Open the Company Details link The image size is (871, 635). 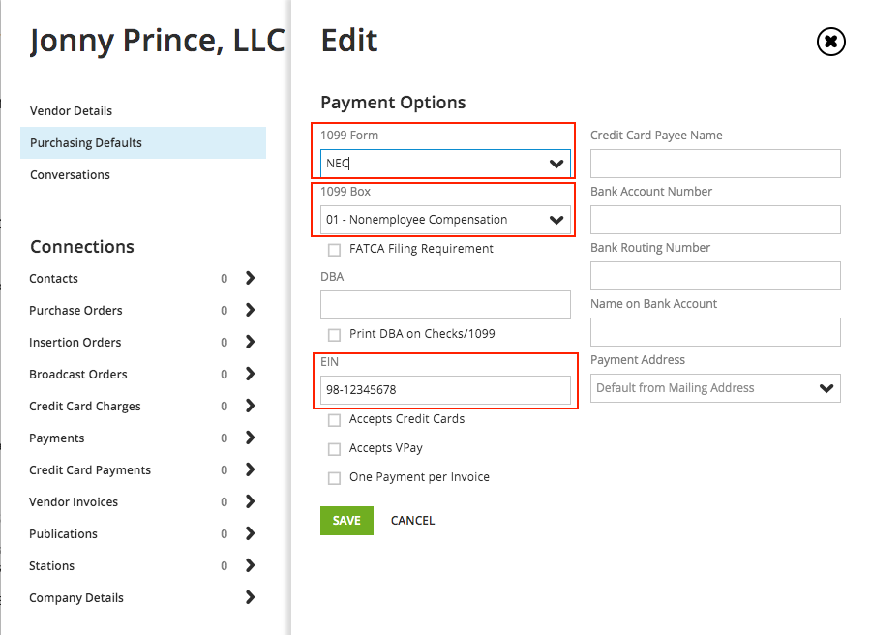click(76, 598)
